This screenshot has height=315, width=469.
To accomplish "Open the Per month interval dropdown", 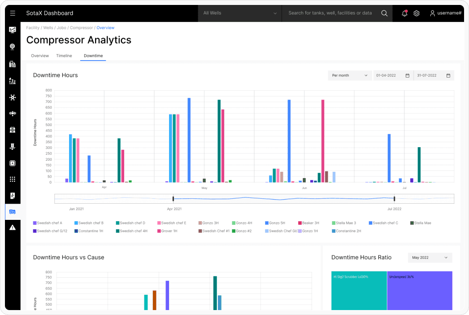I will (350, 75).
